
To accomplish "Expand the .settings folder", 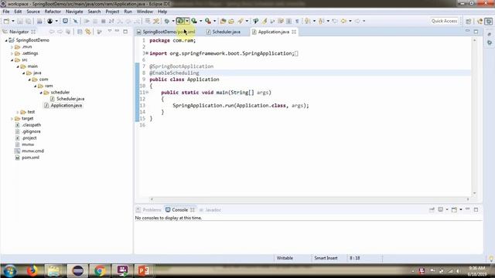I will click(x=12, y=53).
